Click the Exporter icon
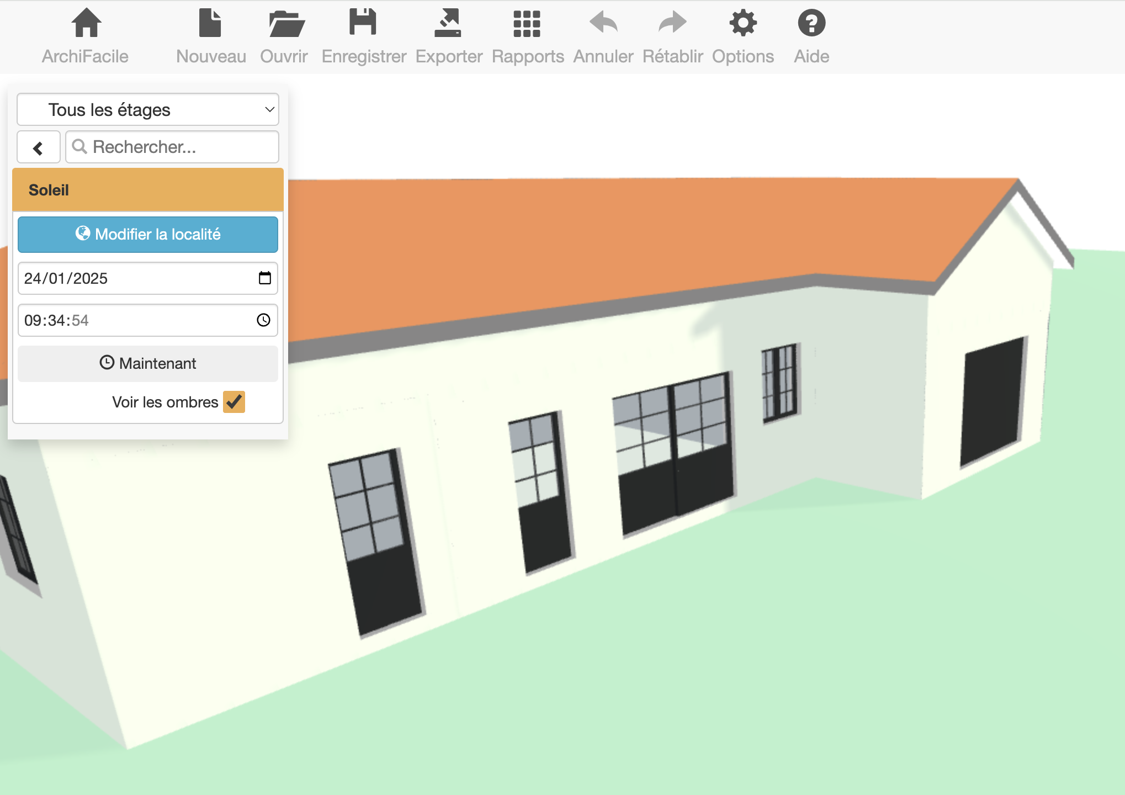The height and width of the screenshot is (795, 1125). [448, 23]
